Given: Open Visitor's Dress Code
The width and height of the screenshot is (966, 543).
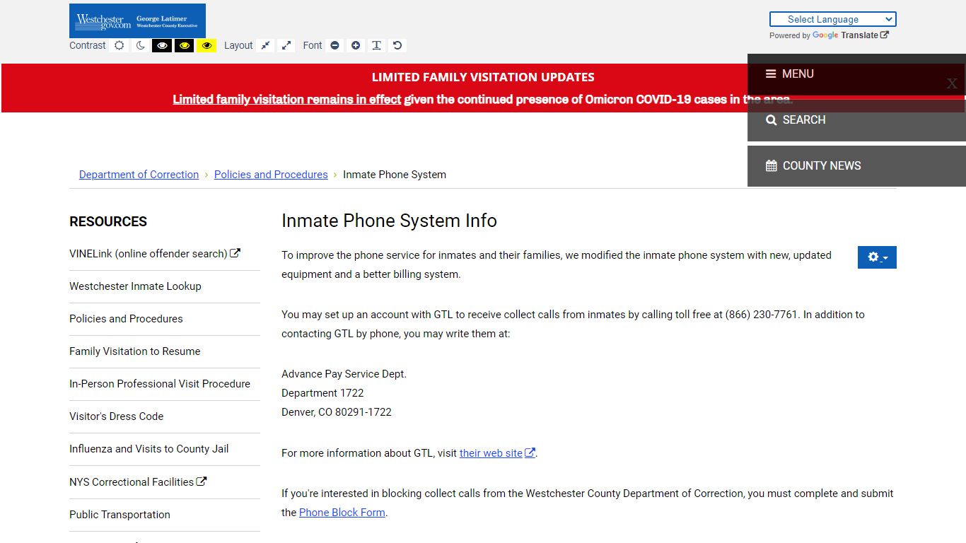Looking at the screenshot, I should 116,416.
